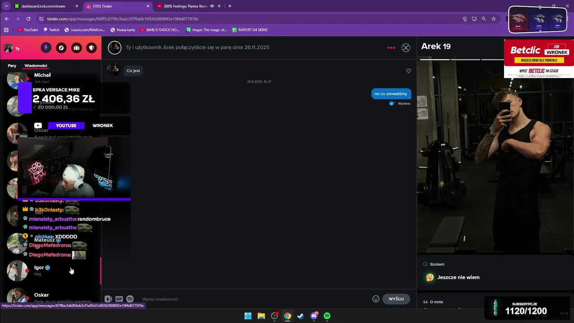
Task: Go back in browser history
Action: [x=7, y=19]
